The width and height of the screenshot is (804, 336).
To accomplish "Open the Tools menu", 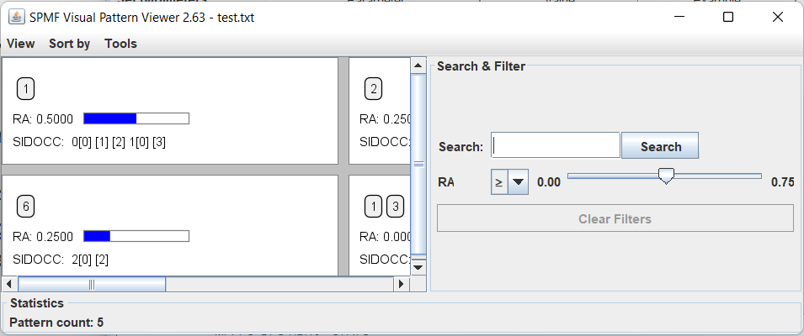I will (120, 44).
